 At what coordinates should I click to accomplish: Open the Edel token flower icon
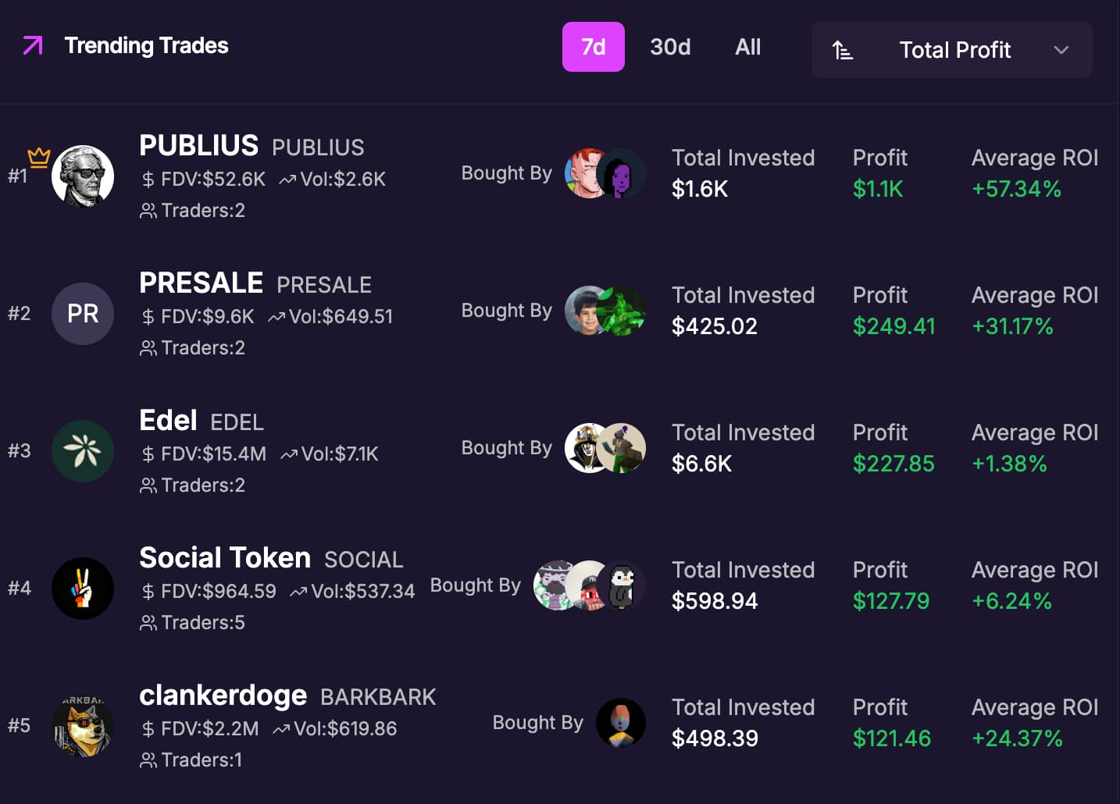[83, 451]
